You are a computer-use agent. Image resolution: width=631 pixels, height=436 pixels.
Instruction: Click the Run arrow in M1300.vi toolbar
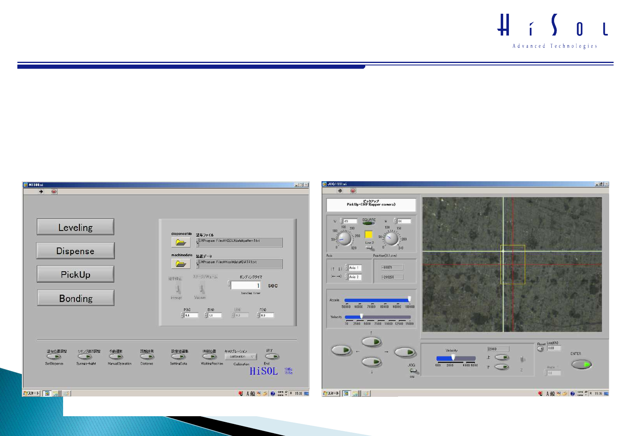pos(41,191)
